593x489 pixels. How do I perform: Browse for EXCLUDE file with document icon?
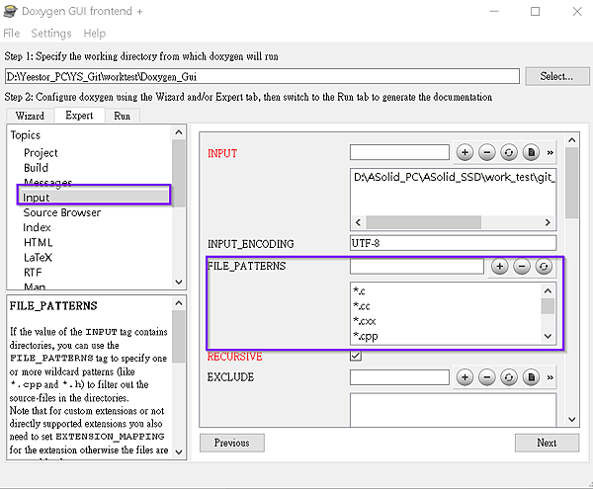[531, 377]
